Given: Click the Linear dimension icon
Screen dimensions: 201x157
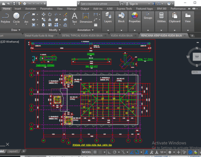Looking at the screenshot, I should (96, 14).
